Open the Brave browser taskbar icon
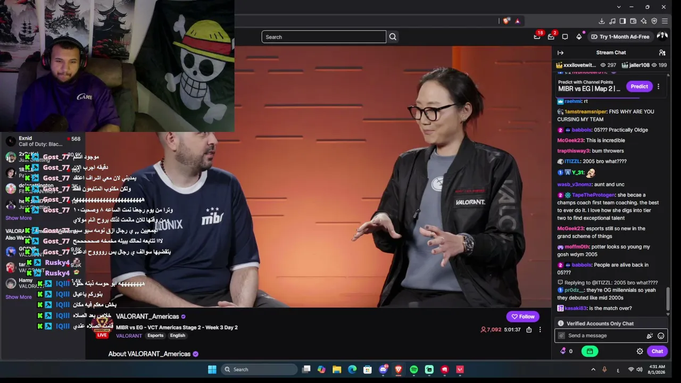The height and width of the screenshot is (383, 681). pyautogui.click(x=398, y=369)
